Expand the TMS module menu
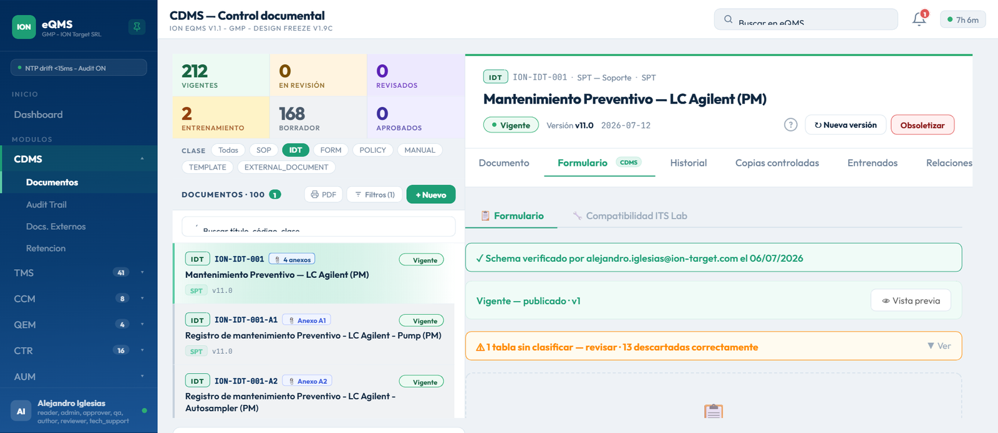The image size is (998, 433). pos(79,273)
